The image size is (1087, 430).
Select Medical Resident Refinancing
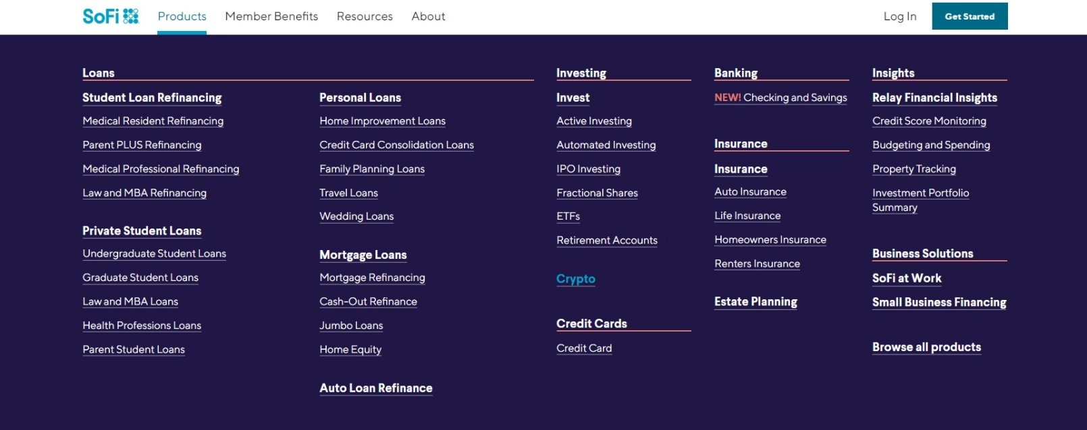pyautogui.click(x=153, y=121)
